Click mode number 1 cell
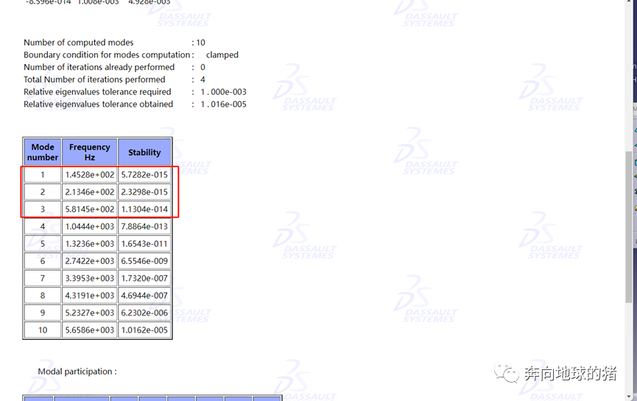Viewport: 637px width, 401px height. click(43, 175)
